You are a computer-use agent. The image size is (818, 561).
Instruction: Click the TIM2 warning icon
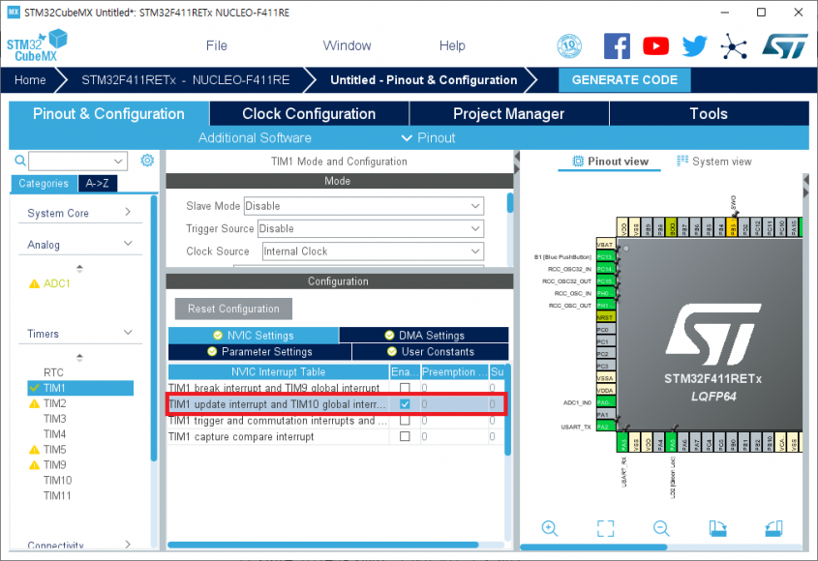(x=35, y=403)
